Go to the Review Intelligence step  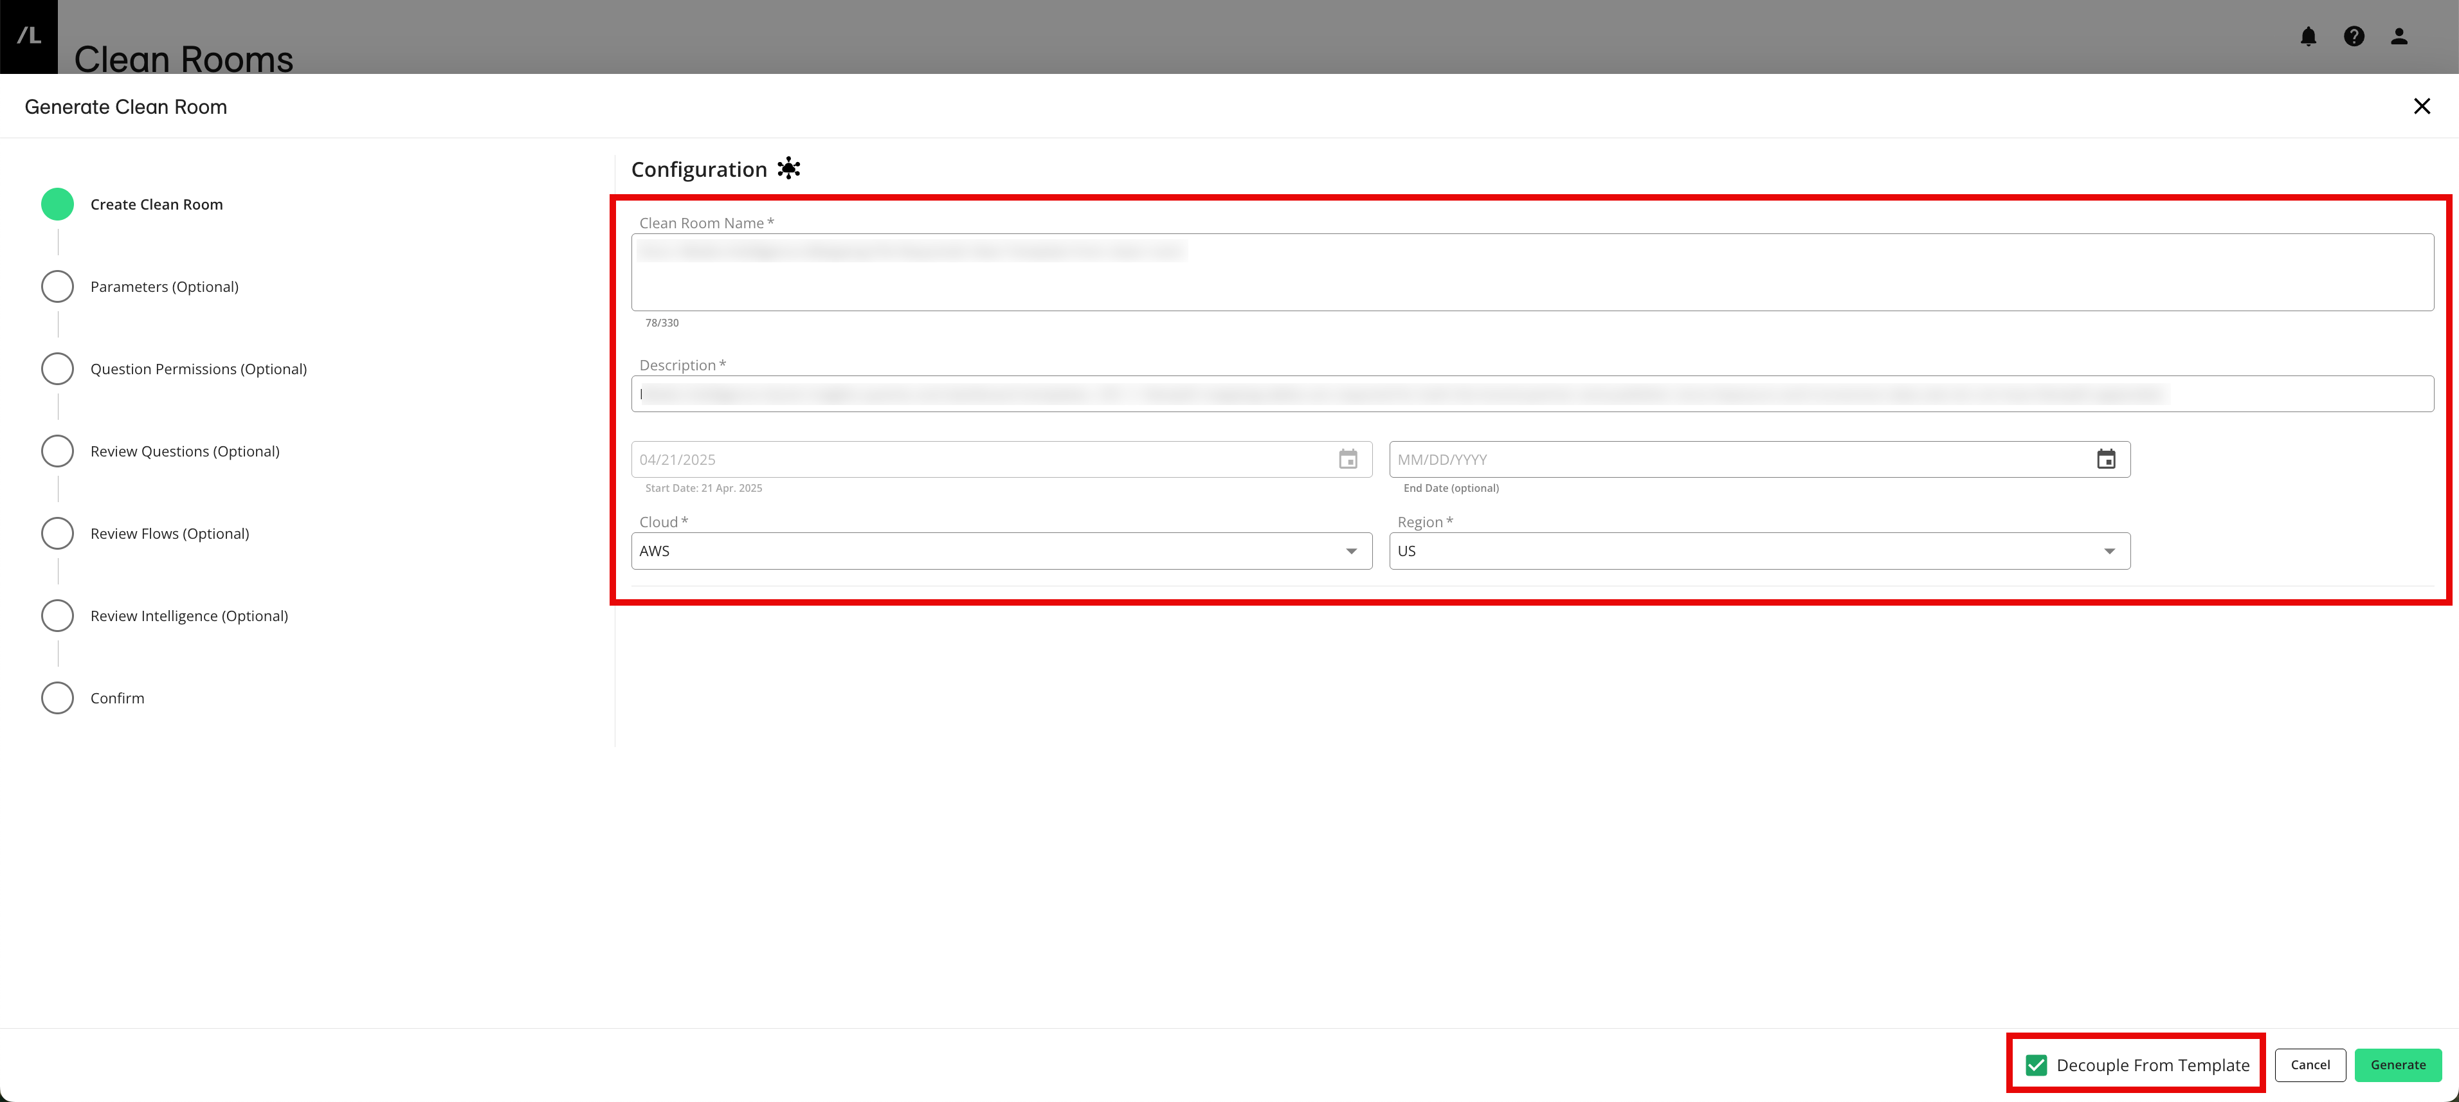pos(57,615)
